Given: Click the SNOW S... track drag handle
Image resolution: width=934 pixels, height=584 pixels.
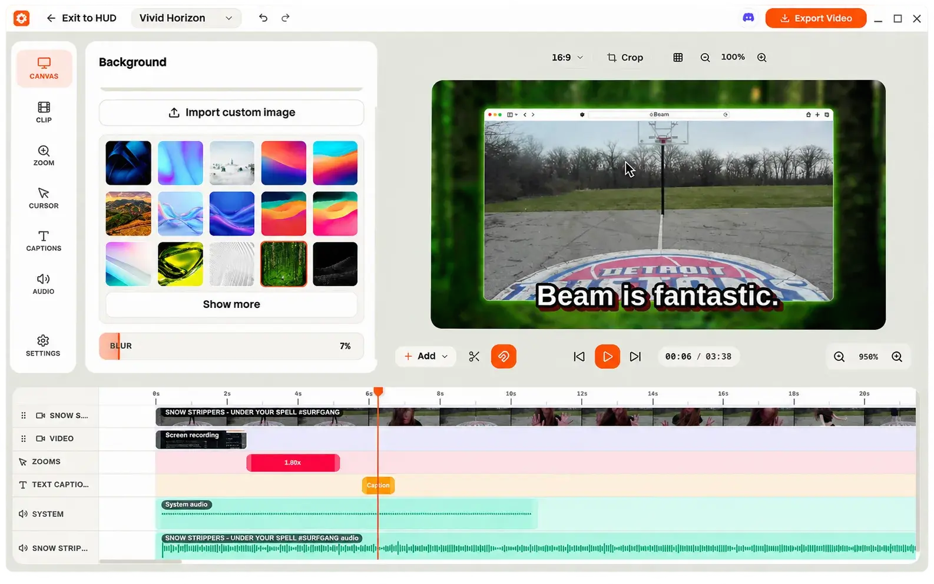Looking at the screenshot, I should click(24, 416).
